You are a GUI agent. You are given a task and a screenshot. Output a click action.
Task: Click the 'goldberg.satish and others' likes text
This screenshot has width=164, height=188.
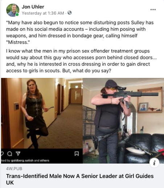click(x=30, y=161)
